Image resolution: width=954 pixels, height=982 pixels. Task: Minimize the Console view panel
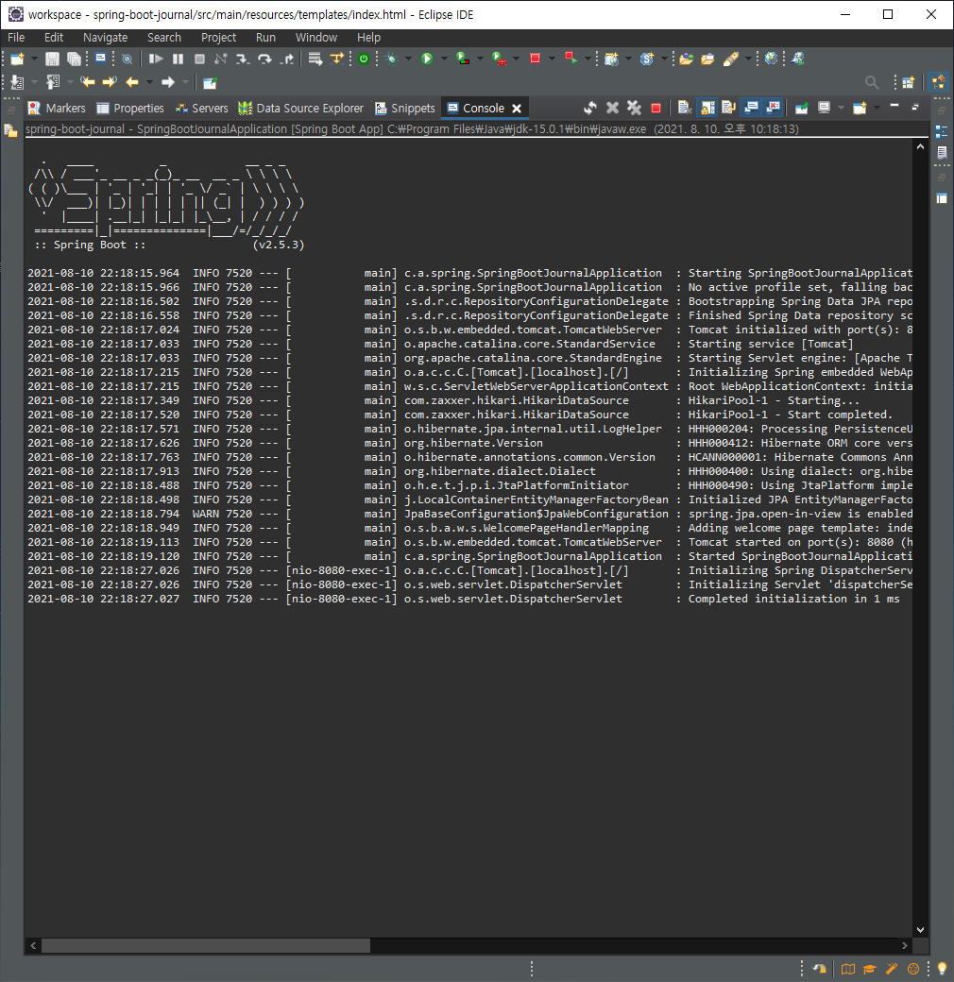click(894, 107)
